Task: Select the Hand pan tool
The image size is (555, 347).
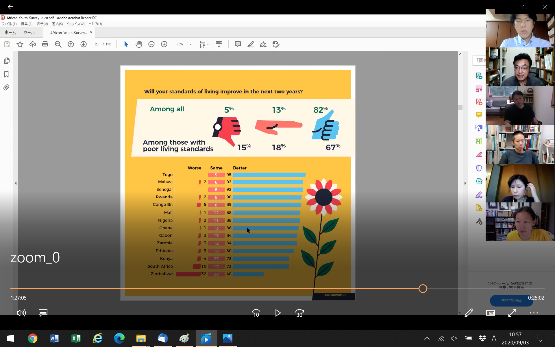Action: [139, 44]
